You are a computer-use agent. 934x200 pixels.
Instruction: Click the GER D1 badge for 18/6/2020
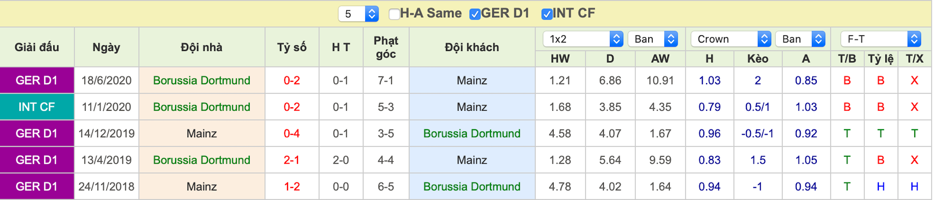tap(37, 80)
